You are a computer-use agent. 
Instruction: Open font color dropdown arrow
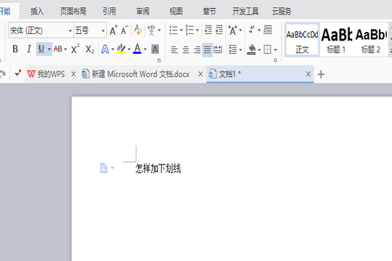[x=145, y=49]
